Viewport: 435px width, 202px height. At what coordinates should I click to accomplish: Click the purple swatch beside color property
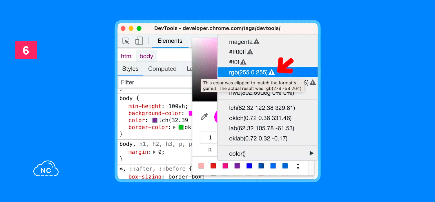(155, 120)
